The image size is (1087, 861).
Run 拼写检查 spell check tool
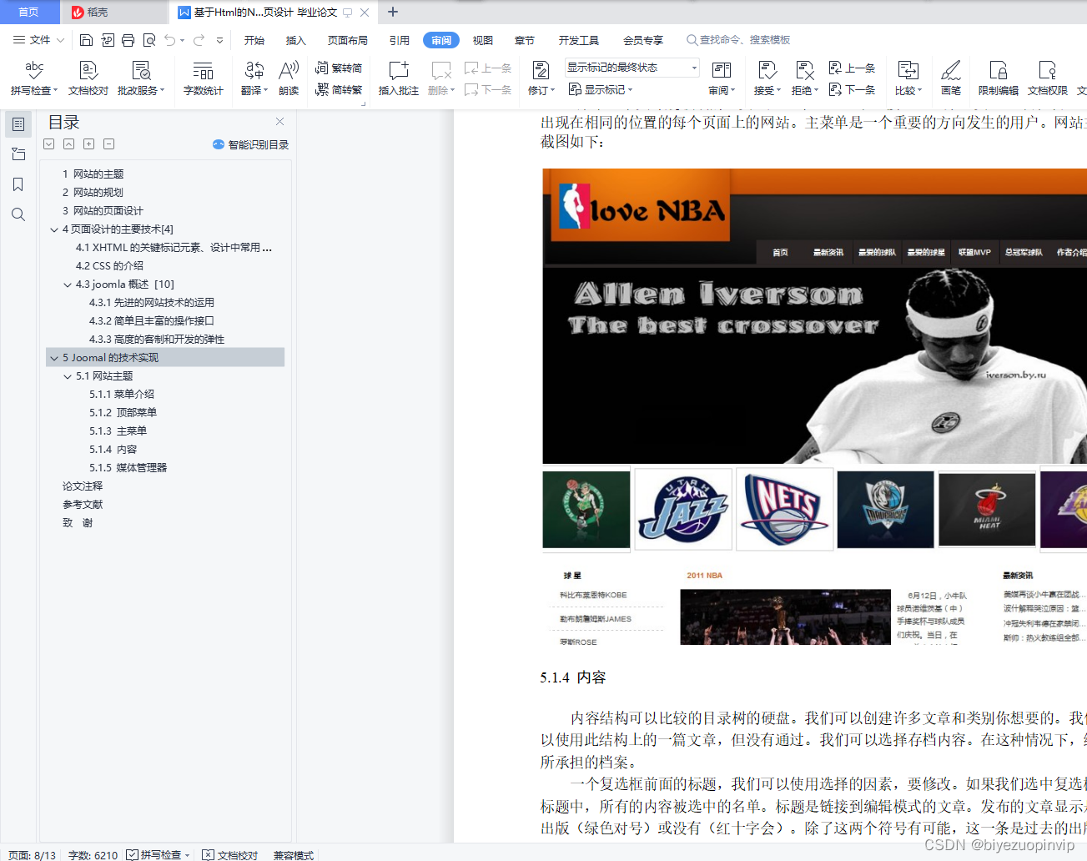[34, 78]
